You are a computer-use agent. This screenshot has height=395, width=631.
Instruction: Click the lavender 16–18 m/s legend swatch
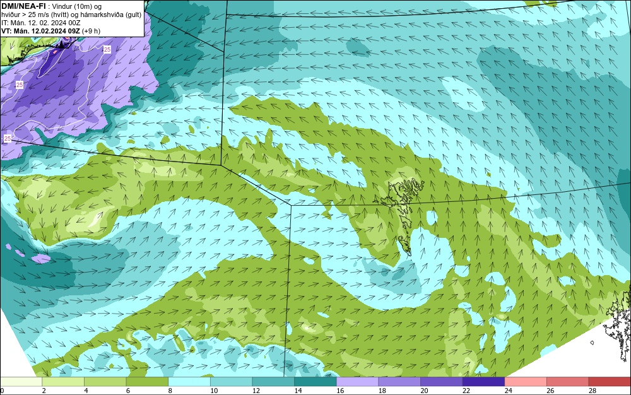[x=357, y=382]
